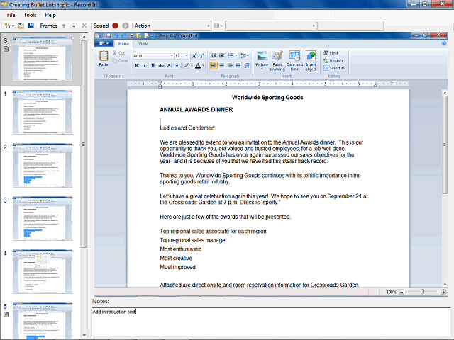Click the text highlight color pen
Image resolution: width=454 pixels, height=340 pixels.
click(x=187, y=66)
